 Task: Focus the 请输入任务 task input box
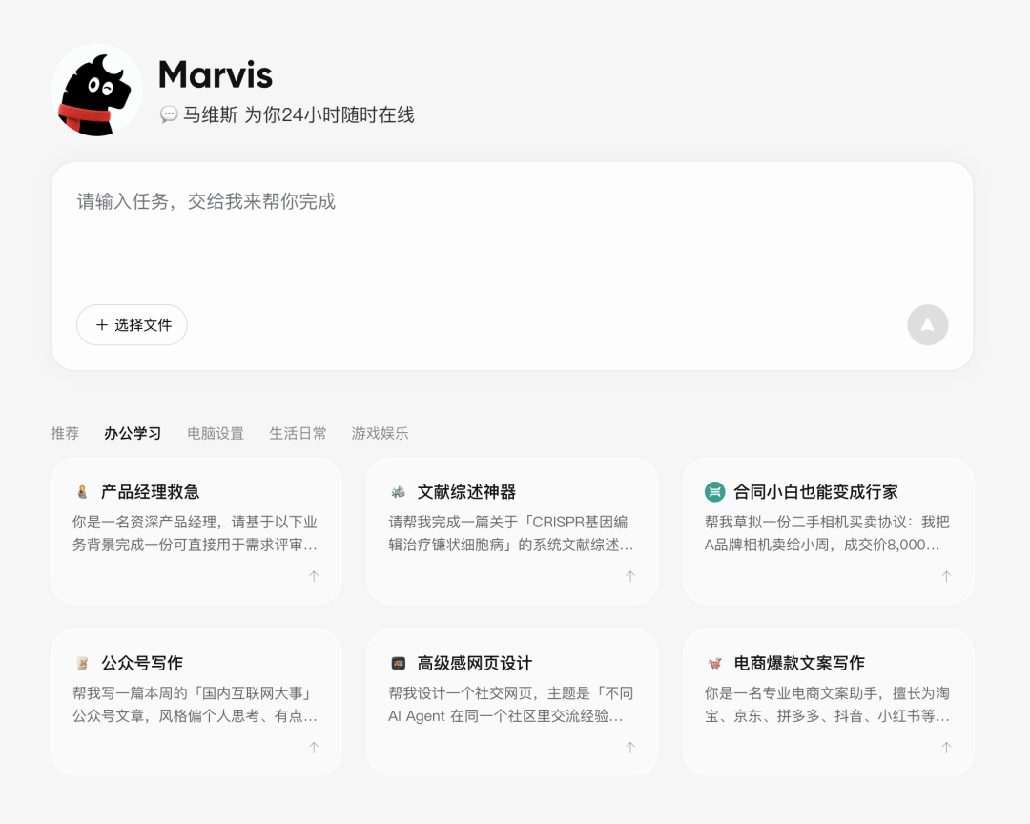tap(512, 266)
